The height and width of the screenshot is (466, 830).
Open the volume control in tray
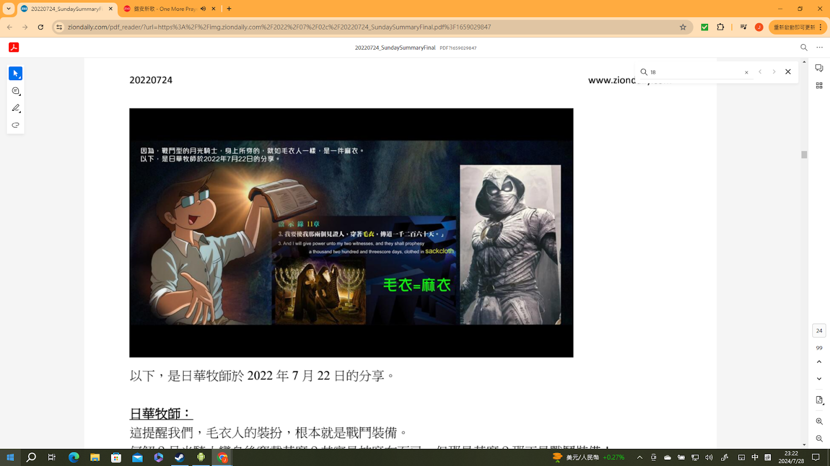(x=709, y=457)
